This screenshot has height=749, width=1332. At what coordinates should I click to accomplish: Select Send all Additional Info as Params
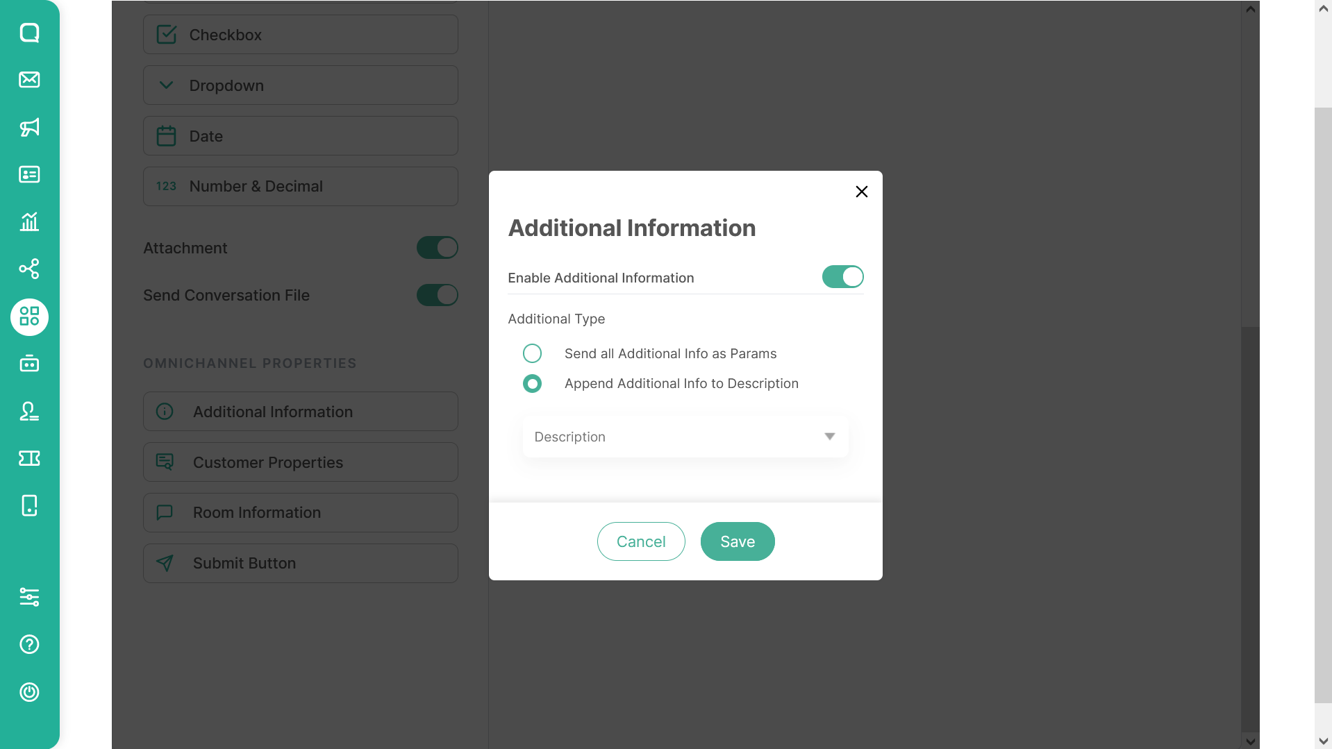coord(532,353)
